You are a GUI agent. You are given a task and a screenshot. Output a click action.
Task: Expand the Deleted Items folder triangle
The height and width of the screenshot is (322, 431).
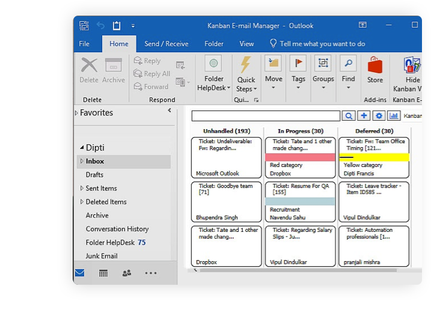pyautogui.click(x=82, y=202)
